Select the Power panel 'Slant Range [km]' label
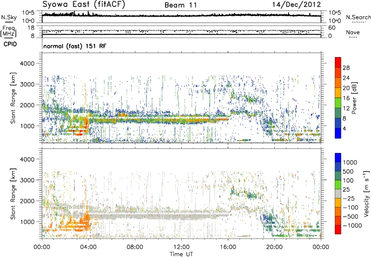 tap(13, 98)
